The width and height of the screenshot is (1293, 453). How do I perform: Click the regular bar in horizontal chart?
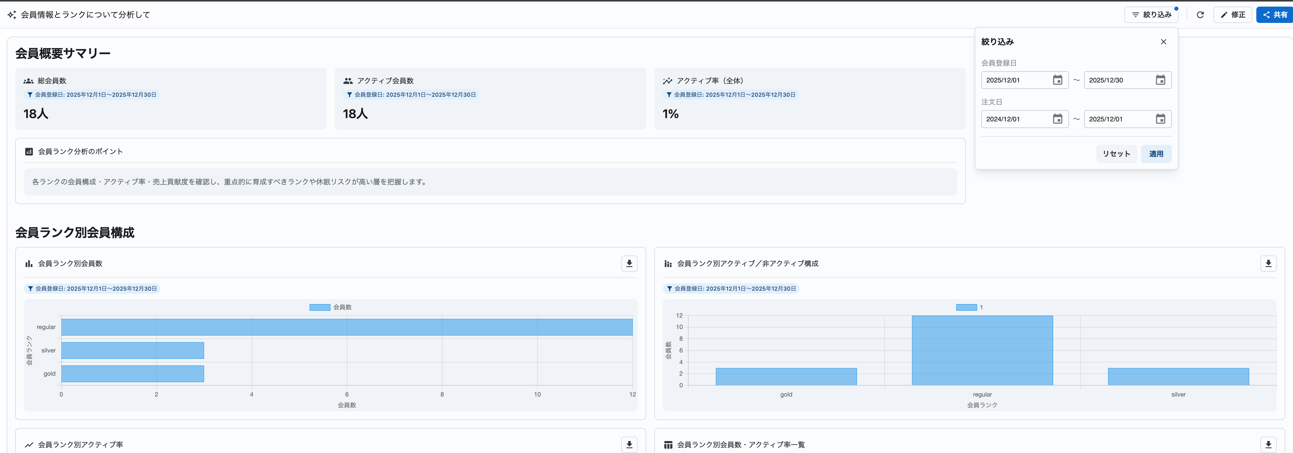tap(346, 327)
